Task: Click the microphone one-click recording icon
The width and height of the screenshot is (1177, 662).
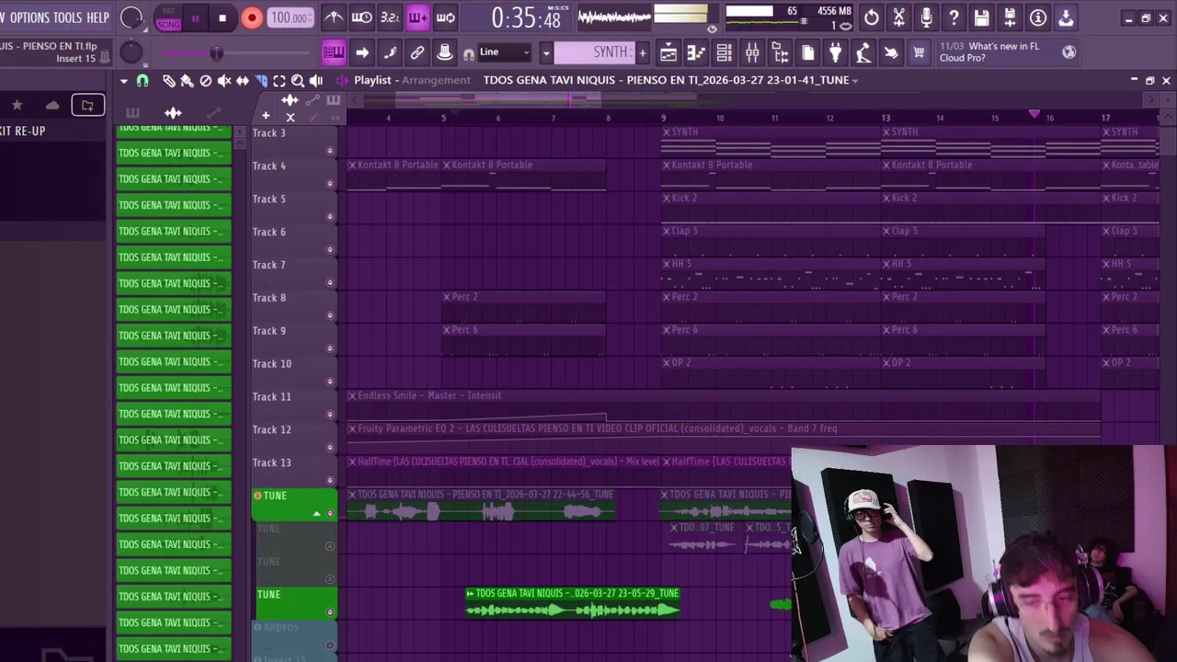Action: [x=926, y=17]
